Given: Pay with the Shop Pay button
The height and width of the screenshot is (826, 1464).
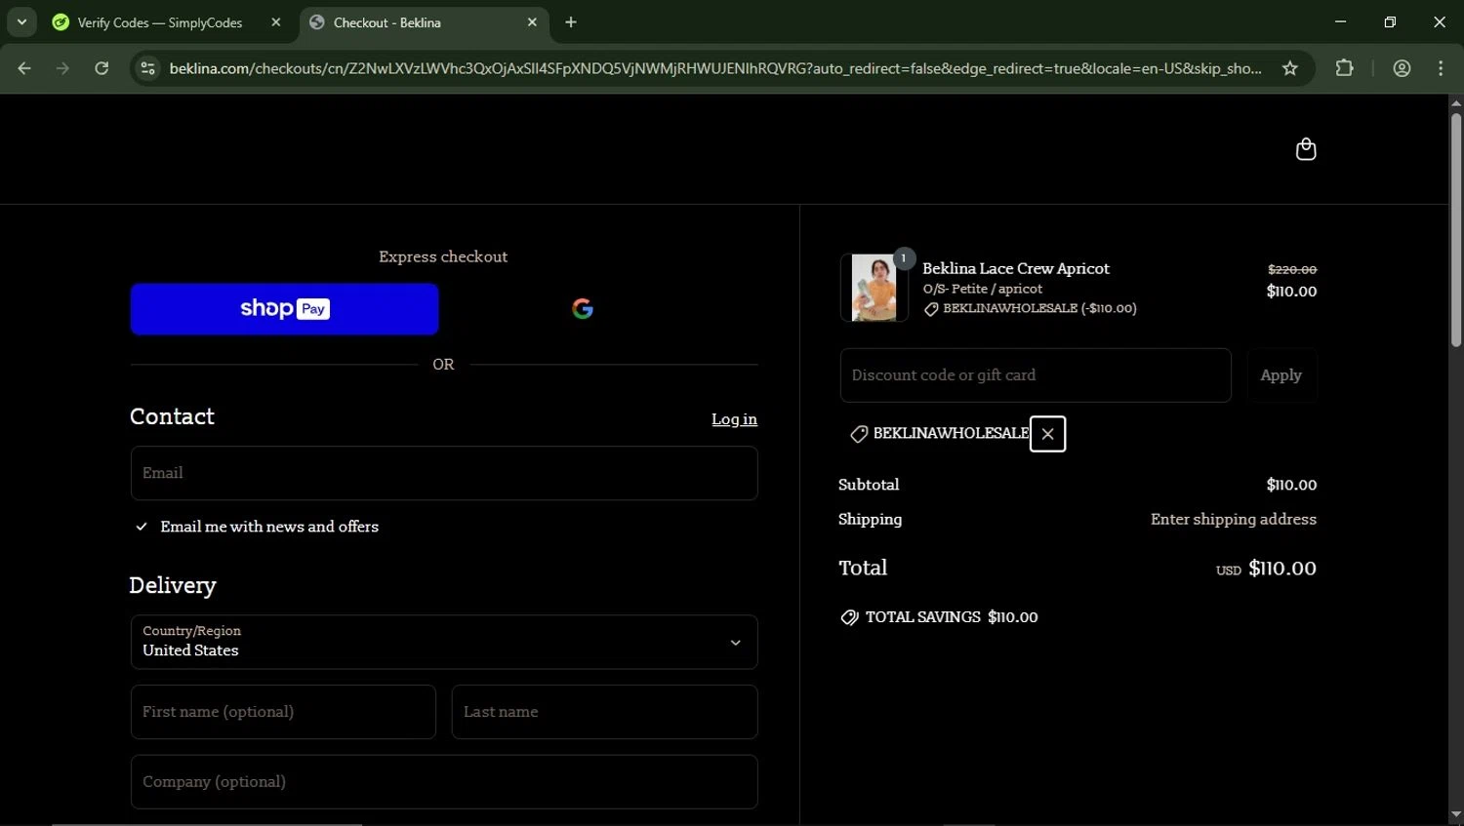Looking at the screenshot, I should point(284,309).
